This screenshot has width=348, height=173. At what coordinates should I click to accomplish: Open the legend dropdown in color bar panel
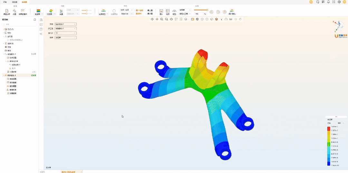(341, 123)
